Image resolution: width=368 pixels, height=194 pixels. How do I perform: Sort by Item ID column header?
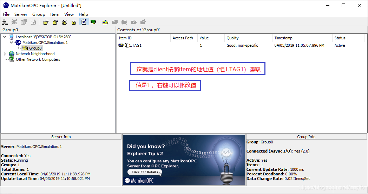pos(144,38)
